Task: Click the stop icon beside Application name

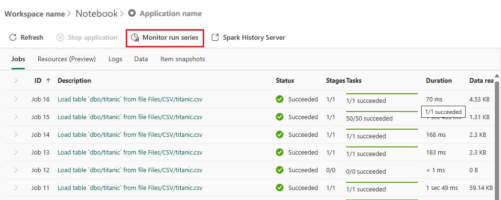Action: (x=131, y=13)
